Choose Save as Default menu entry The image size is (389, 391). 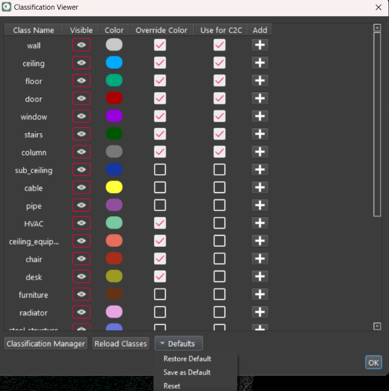[187, 373]
